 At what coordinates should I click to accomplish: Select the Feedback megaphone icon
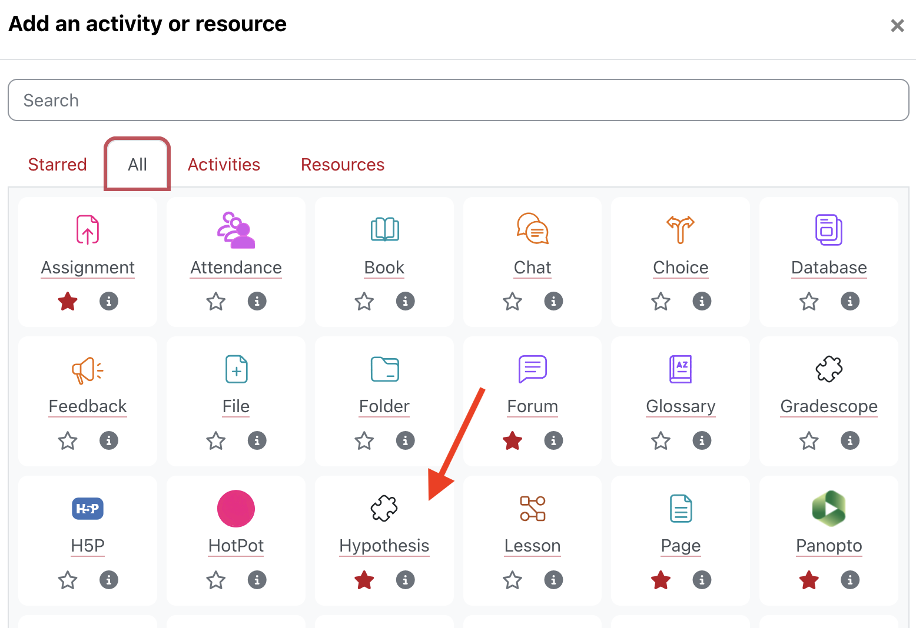tap(87, 369)
